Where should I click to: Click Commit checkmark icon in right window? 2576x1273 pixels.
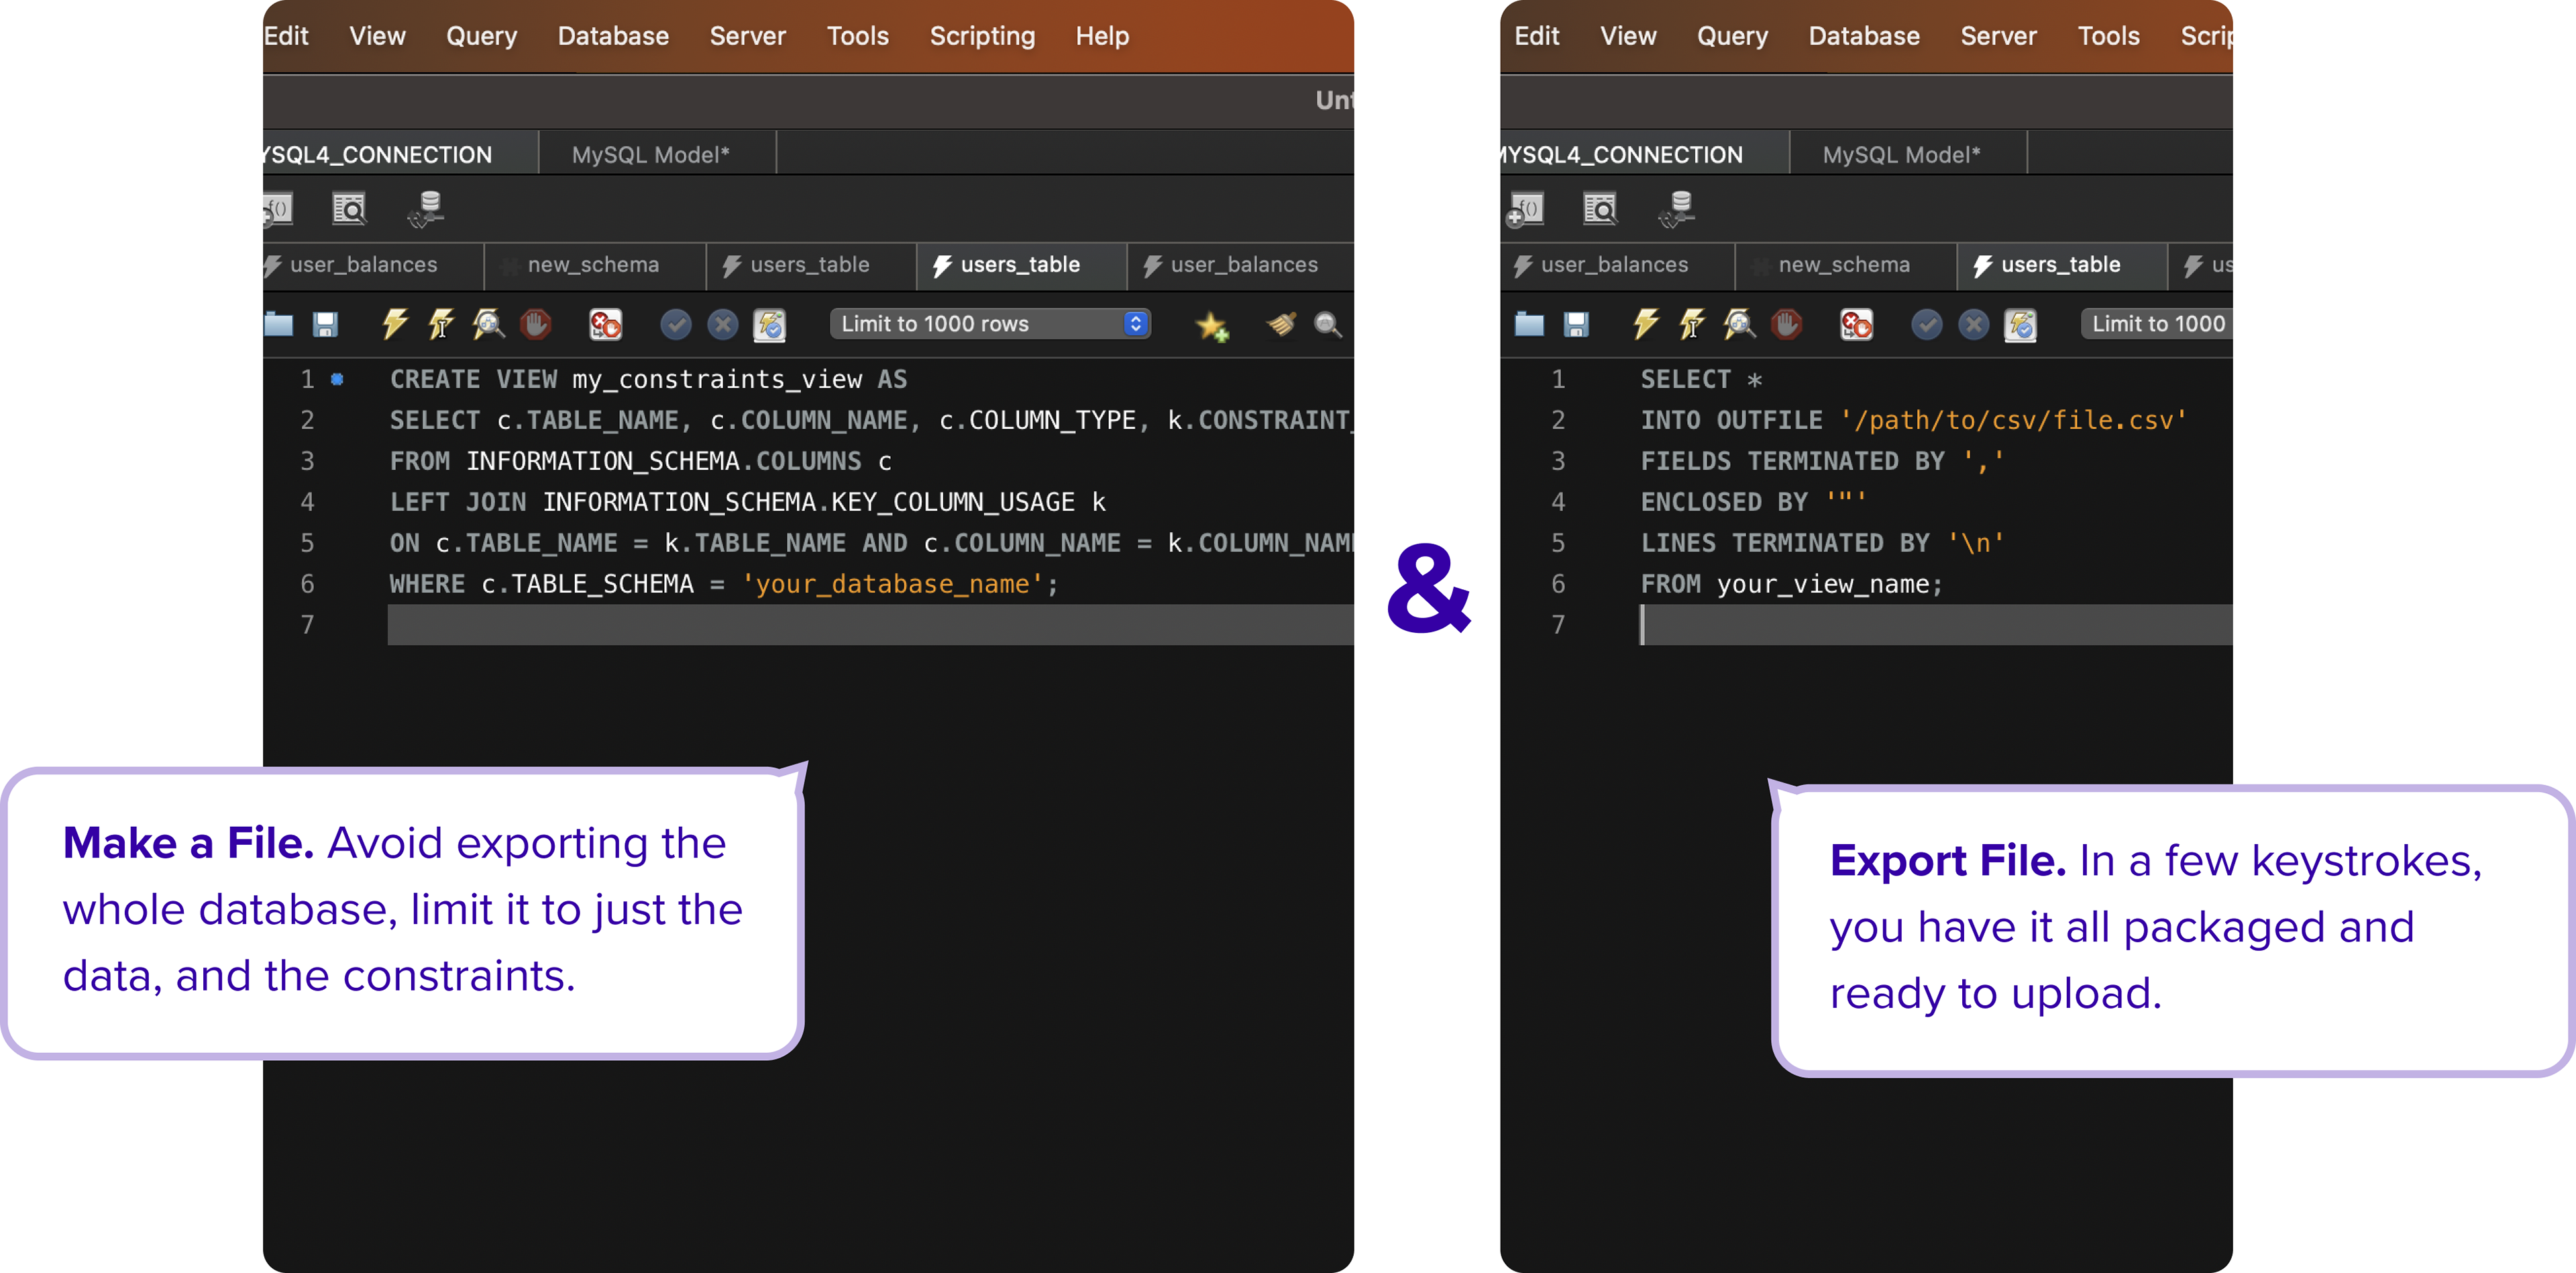(x=1927, y=324)
